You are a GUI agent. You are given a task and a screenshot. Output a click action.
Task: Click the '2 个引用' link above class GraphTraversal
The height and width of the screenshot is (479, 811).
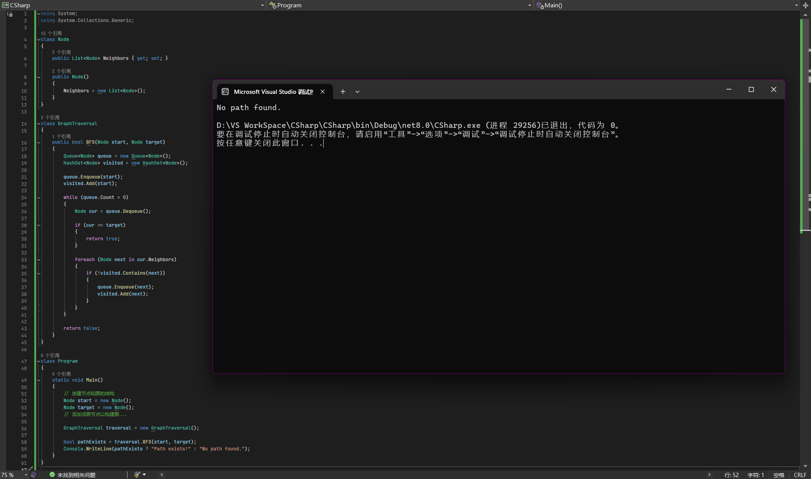pyautogui.click(x=50, y=117)
